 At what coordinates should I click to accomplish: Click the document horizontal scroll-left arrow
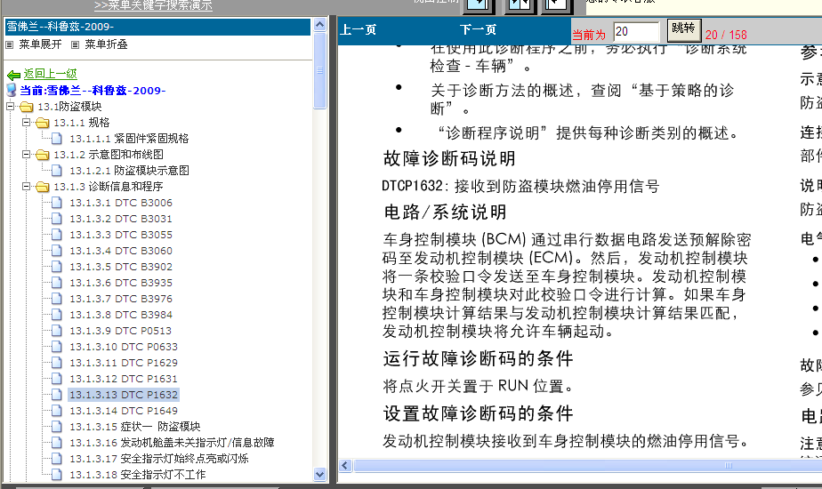(345, 465)
